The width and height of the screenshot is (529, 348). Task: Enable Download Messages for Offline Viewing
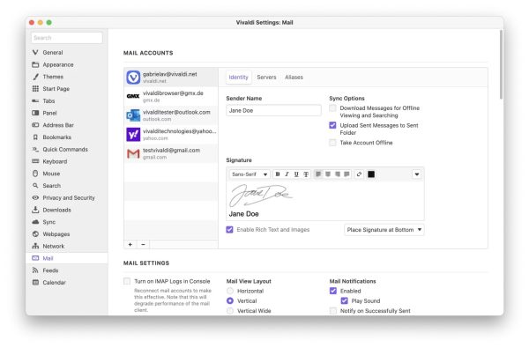(332, 107)
